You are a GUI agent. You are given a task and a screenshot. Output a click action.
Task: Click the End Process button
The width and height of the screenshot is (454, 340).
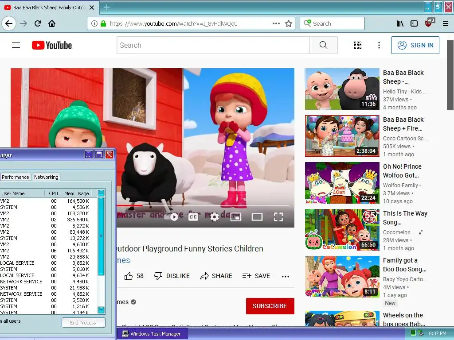pyautogui.click(x=83, y=323)
